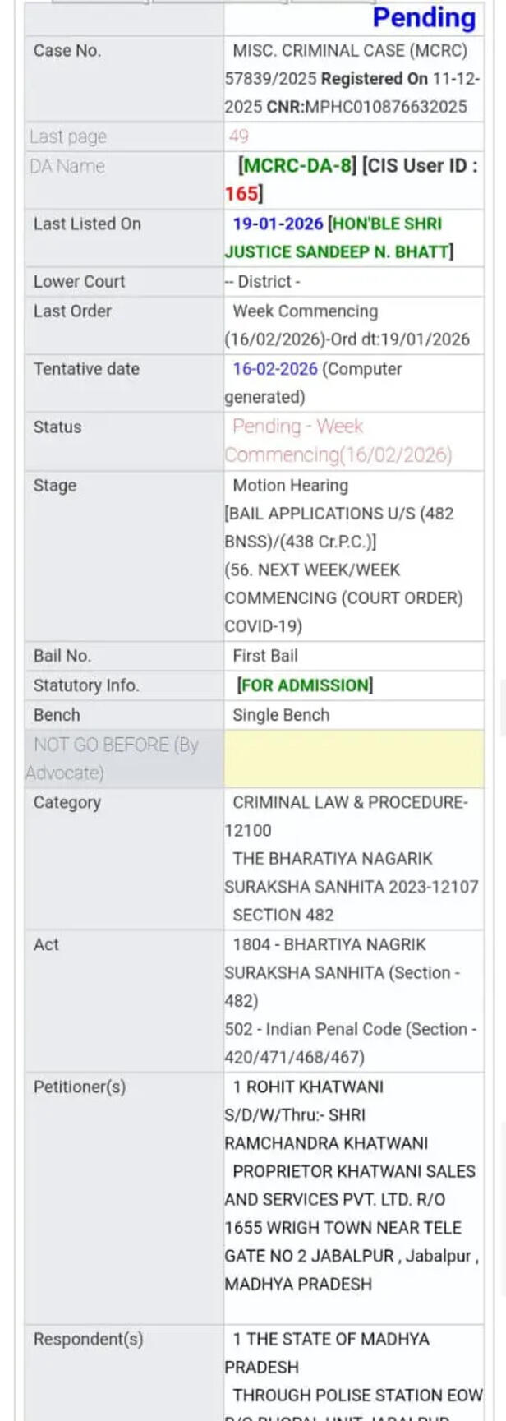Select the Last Order week commencing entry
Image resolution: width=506 pixels, height=1421 pixels.
point(347,325)
